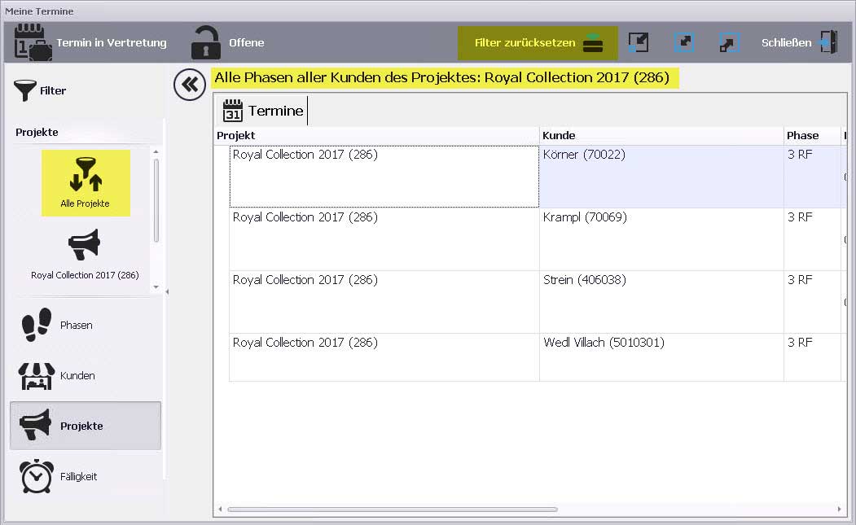Click the shrink window arrow icon
Viewport: 856px width, 525px height.
click(x=639, y=43)
